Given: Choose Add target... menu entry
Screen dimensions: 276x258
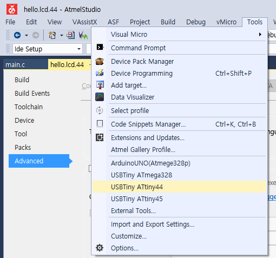Looking at the screenshot, I should point(179,85).
